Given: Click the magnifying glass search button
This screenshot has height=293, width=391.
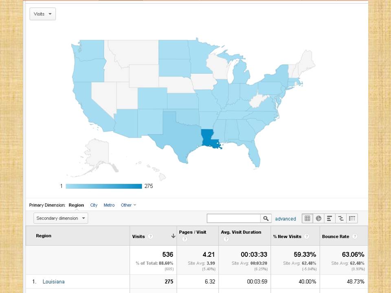Looking at the screenshot, I should pos(266,219).
